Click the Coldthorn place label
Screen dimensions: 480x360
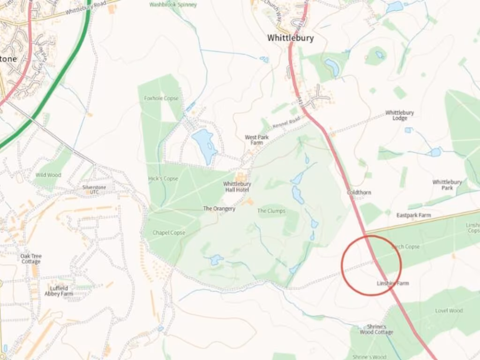359,192
